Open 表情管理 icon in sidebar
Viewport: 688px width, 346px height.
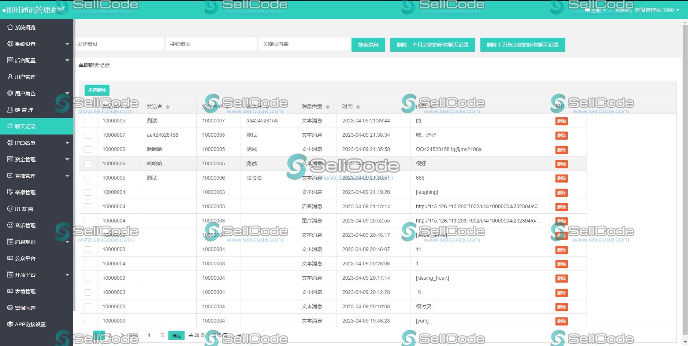coord(10,291)
